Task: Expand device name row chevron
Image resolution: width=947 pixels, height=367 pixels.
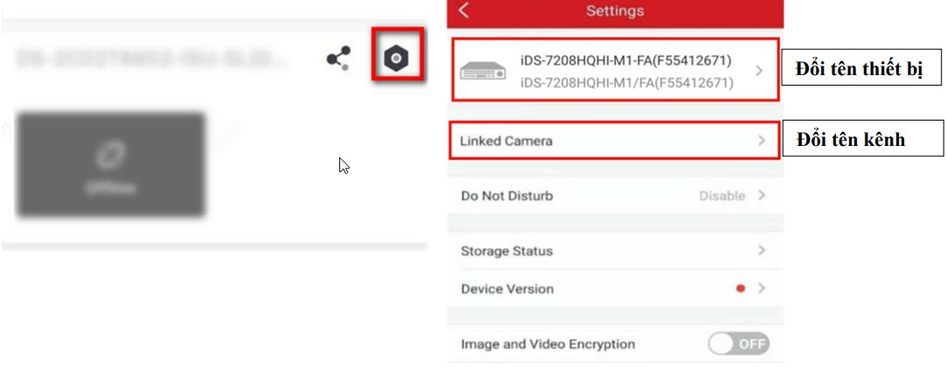Action: pos(758,71)
